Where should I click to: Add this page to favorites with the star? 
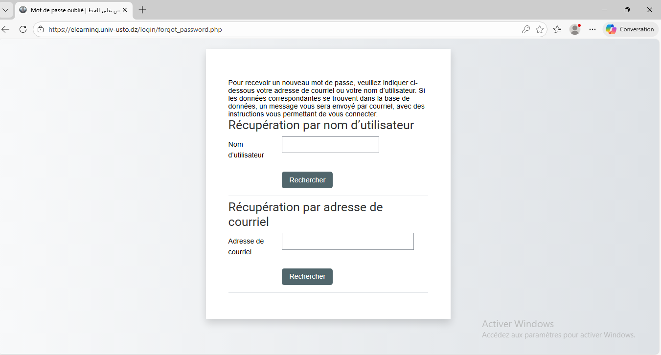[540, 29]
